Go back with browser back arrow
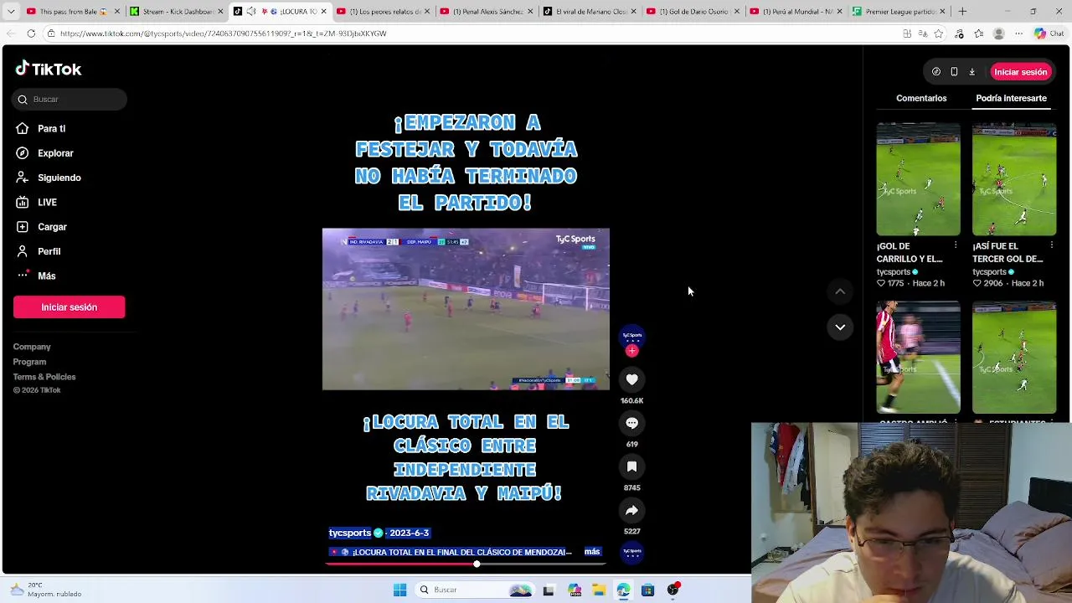1072x603 pixels. click(11, 33)
